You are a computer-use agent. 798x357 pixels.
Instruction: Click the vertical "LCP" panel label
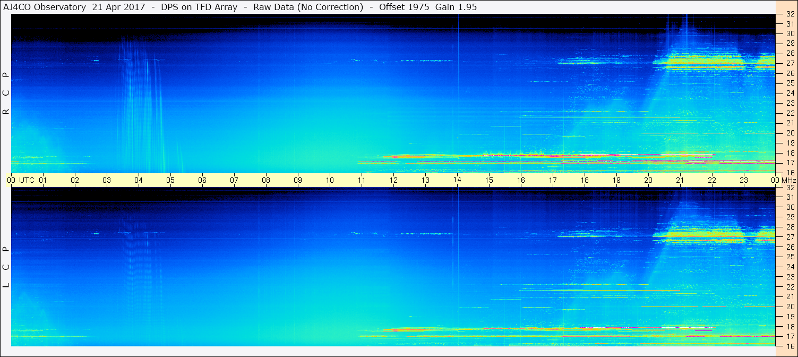click(6, 267)
